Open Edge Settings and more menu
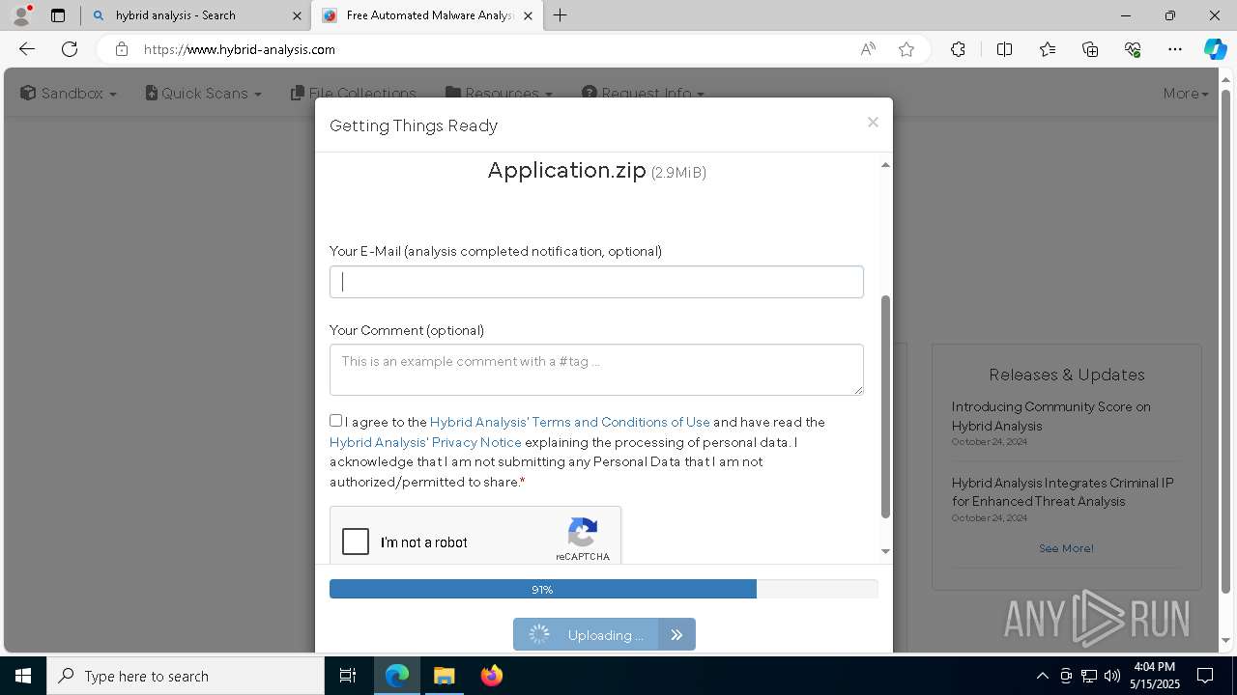Screen dimensions: 1237x695 pos(1175,49)
